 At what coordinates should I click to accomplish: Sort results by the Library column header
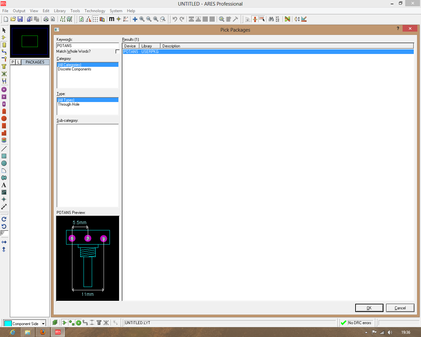pos(150,46)
